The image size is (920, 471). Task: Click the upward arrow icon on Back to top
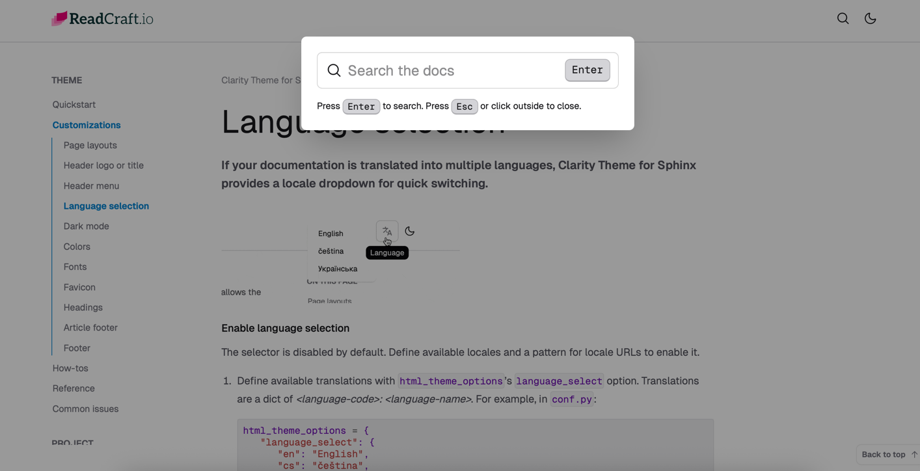click(x=913, y=454)
